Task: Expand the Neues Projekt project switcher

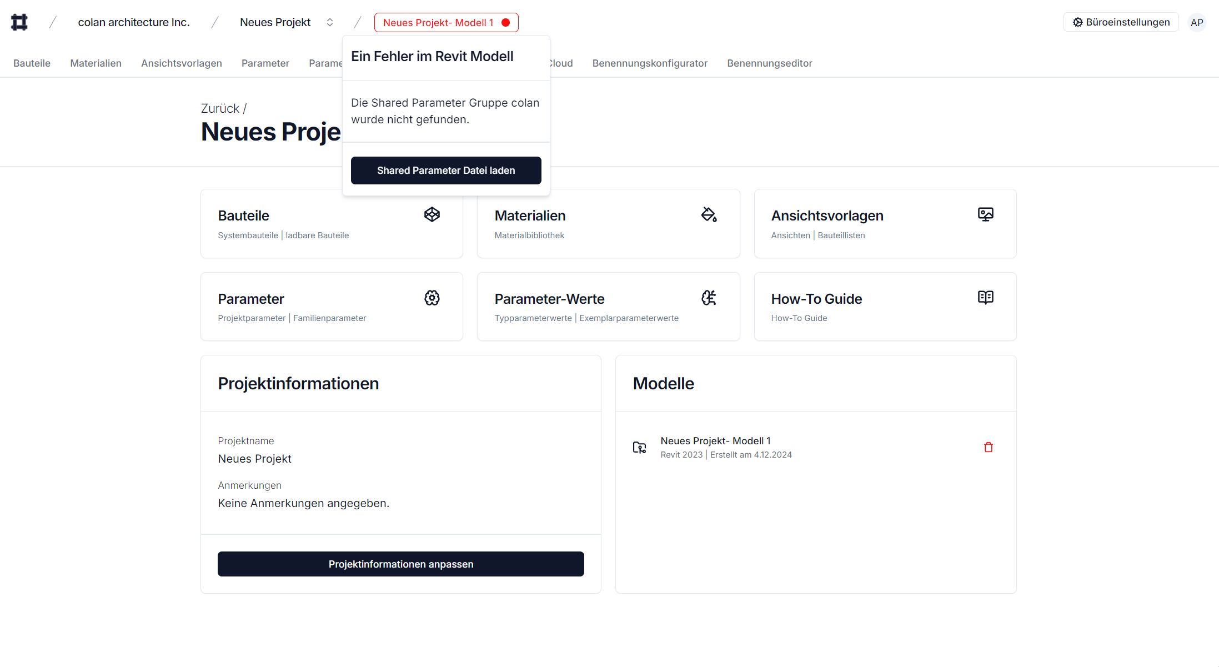Action: [x=330, y=22]
